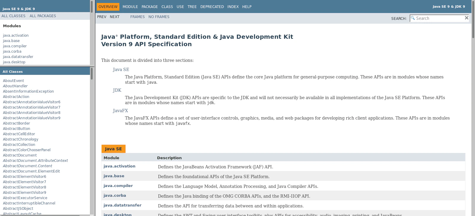Open the HELP page from navbar
475x216 pixels.
click(x=247, y=7)
